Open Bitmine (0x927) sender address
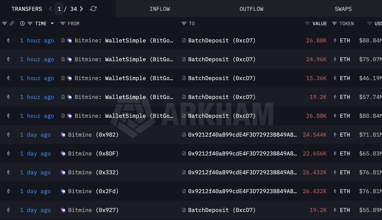The image size is (382, 220). pyautogui.click(x=93, y=210)
